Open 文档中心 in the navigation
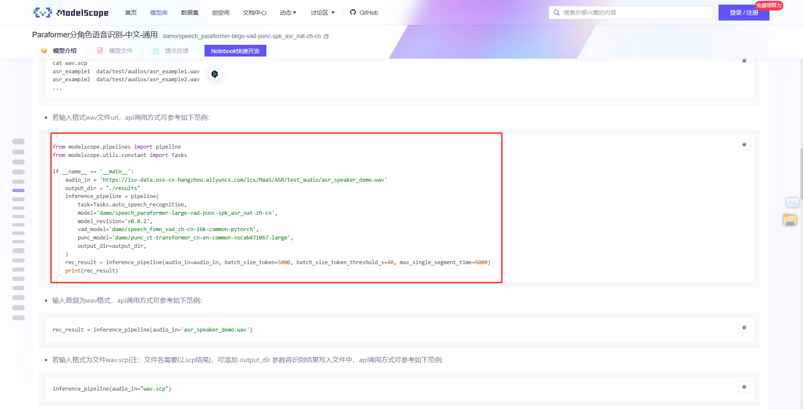Screen dimensions: 803x409 tap(255, 13)
